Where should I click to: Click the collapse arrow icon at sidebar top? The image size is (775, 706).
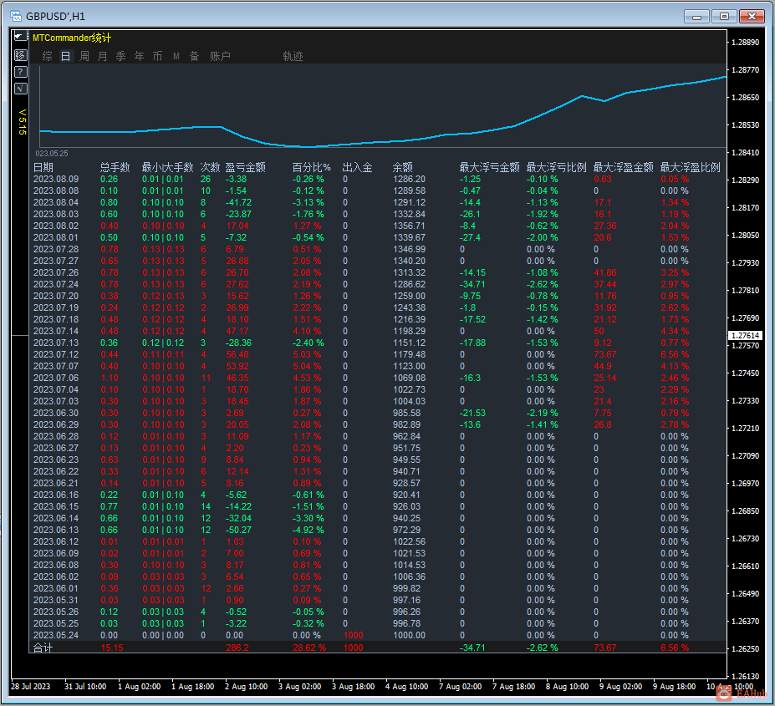[x=20, y=37]
